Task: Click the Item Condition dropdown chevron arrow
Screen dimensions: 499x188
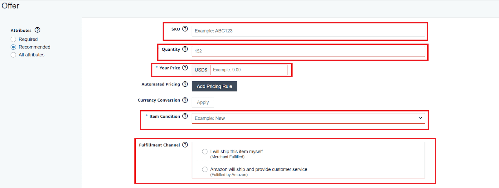Action: (420, 118)
